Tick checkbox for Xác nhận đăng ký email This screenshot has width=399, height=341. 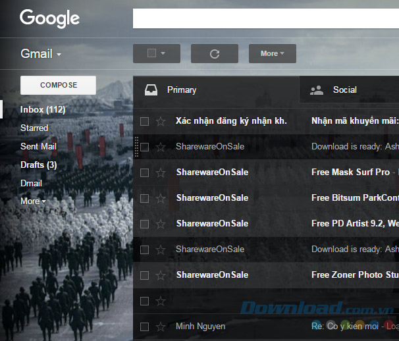point(145,121)
